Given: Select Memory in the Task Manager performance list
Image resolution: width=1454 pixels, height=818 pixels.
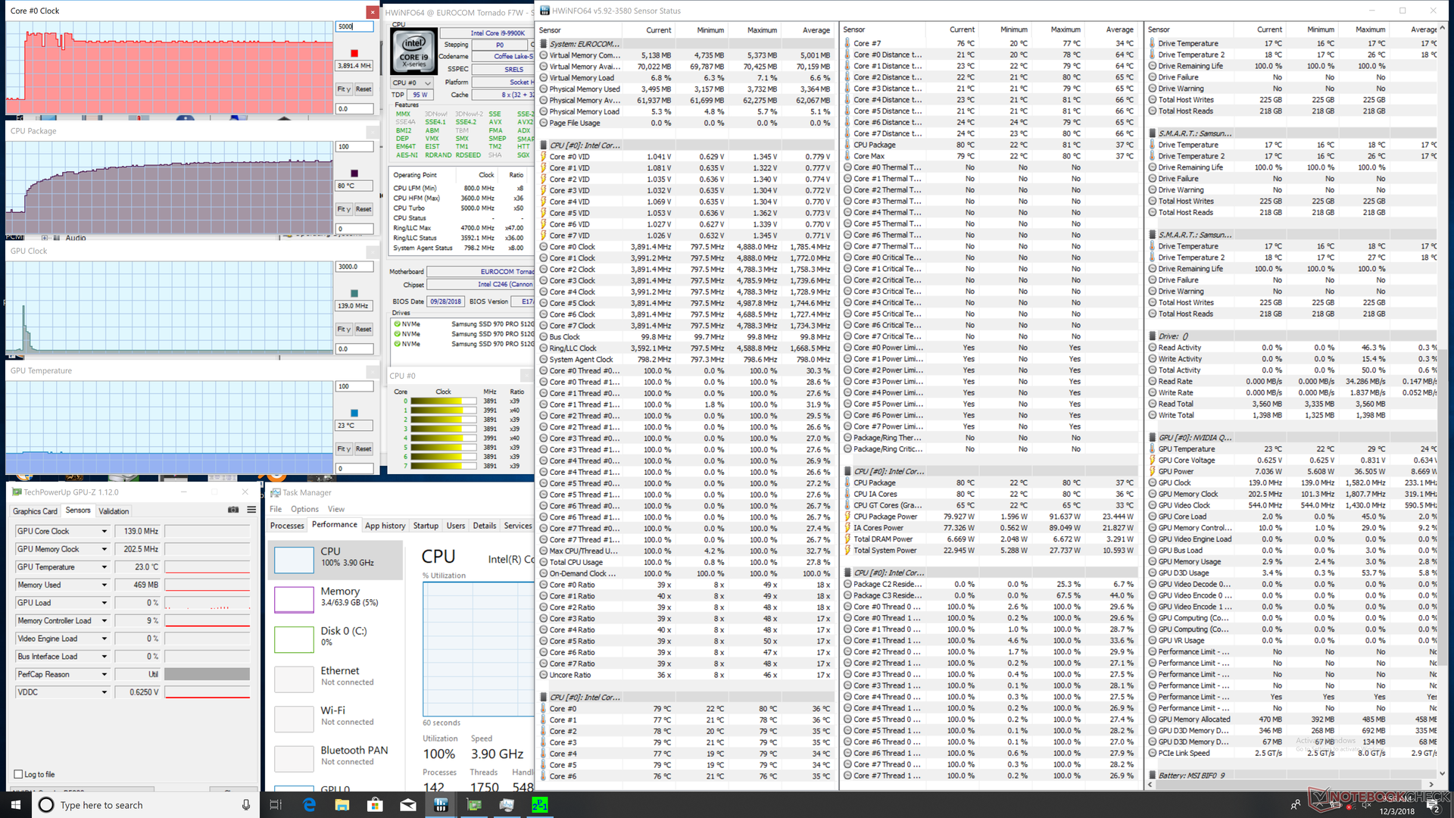Looking at the screenshot, I should 339,596.
